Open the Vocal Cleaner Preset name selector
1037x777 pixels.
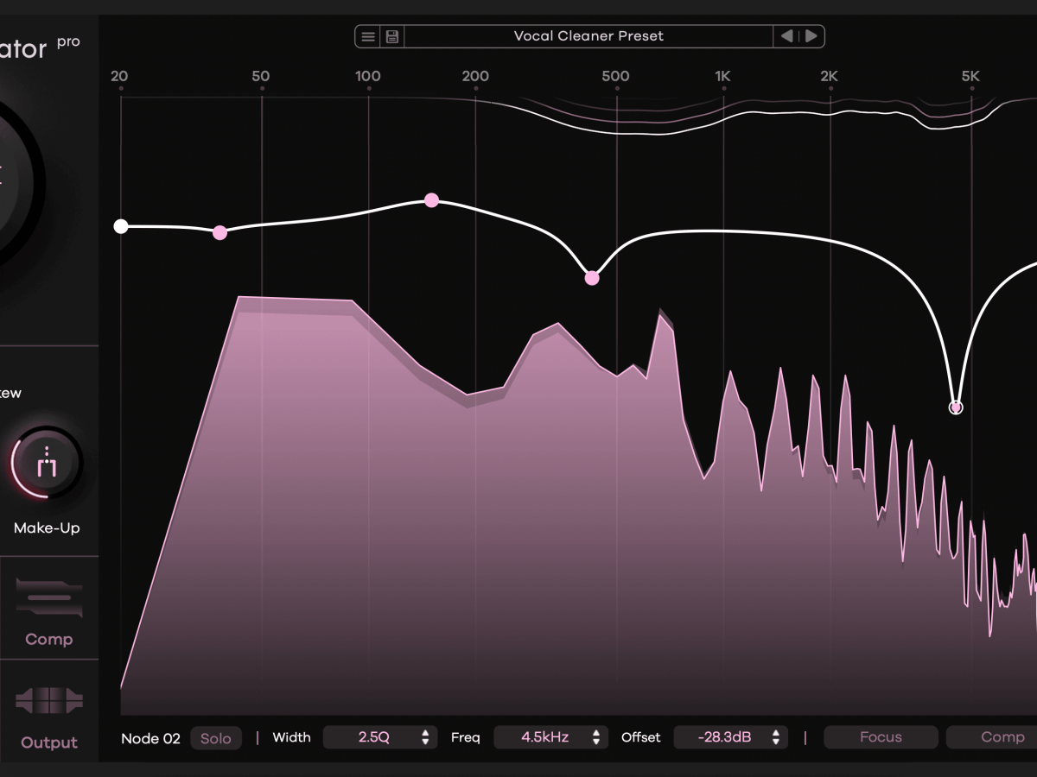click(588, 36)
